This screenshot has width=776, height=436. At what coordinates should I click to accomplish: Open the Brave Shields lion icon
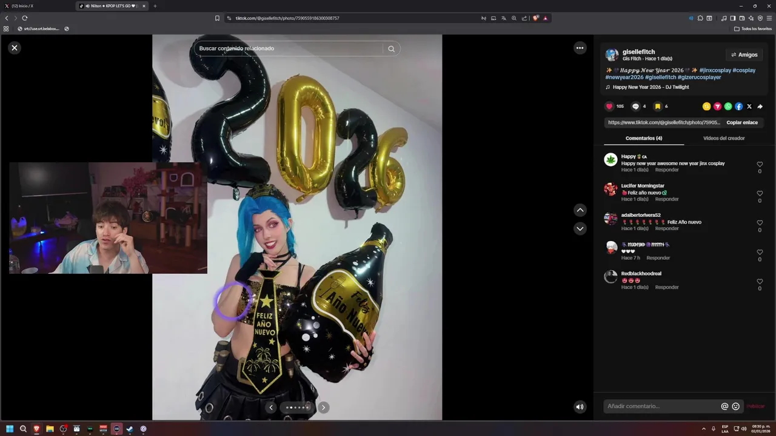coord(535,18)
